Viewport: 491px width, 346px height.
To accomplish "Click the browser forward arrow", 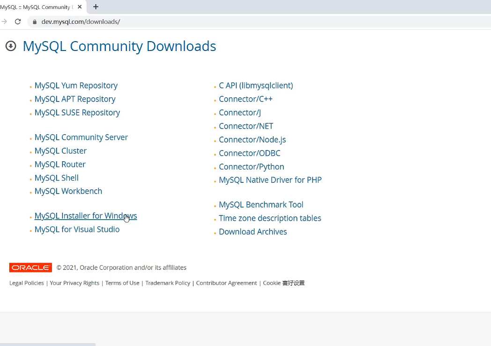I will (4, 22).
